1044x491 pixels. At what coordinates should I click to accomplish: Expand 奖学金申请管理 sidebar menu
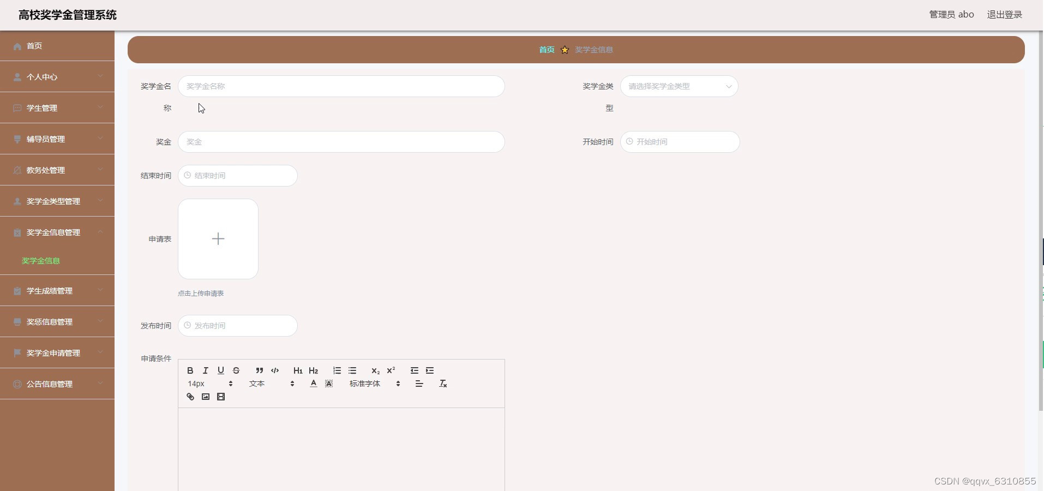(57, 353)
